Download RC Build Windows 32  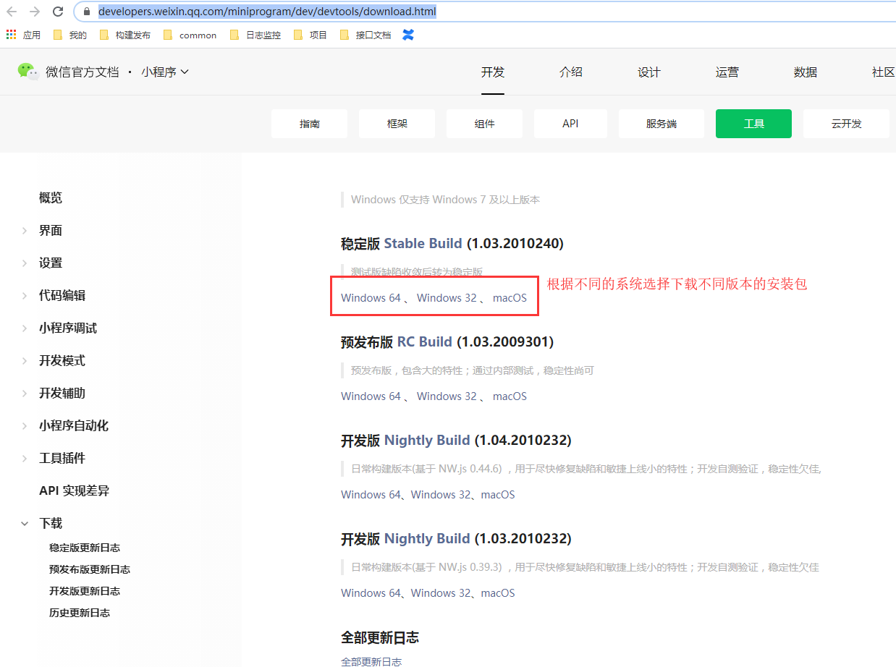tap(447, 396)
